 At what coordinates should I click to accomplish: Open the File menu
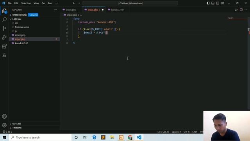pyautogui.click(x=9, y=3)
